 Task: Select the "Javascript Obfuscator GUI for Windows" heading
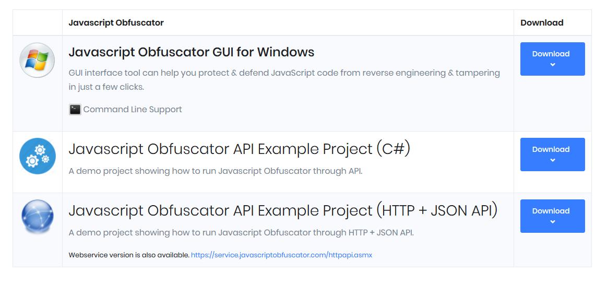click(191, 52)
